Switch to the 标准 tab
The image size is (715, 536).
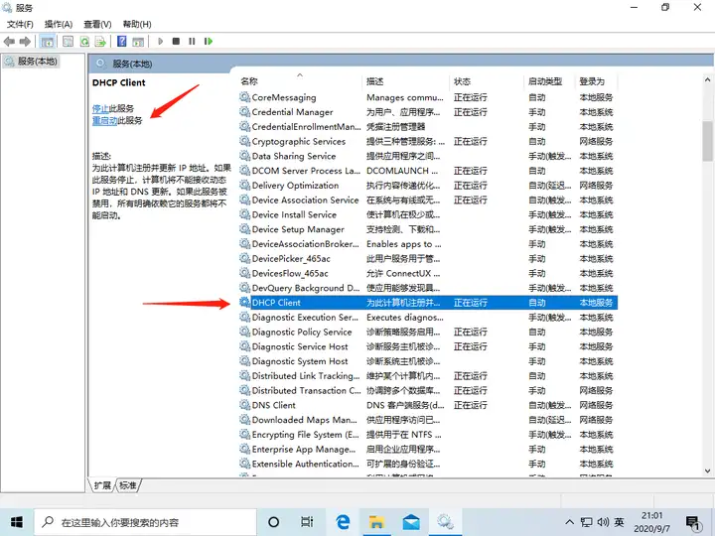(128, 485)
